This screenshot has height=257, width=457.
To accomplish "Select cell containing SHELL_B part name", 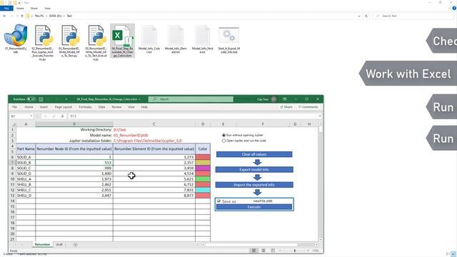I will [26, 184].
